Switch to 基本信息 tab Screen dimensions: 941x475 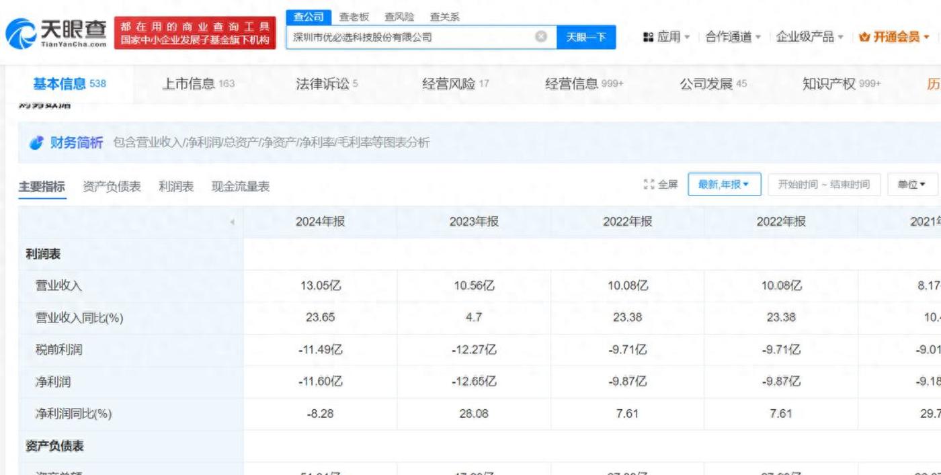point(69,83)
